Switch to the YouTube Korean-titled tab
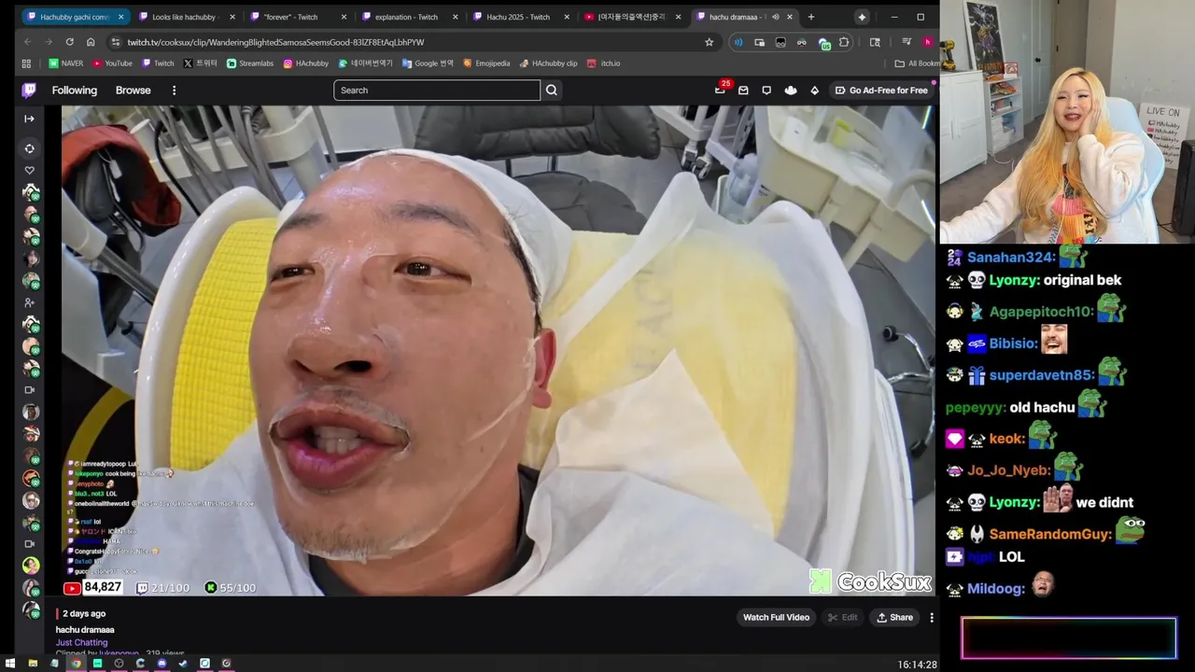Screen dimensions: 1195x672 tap(632, 17)
